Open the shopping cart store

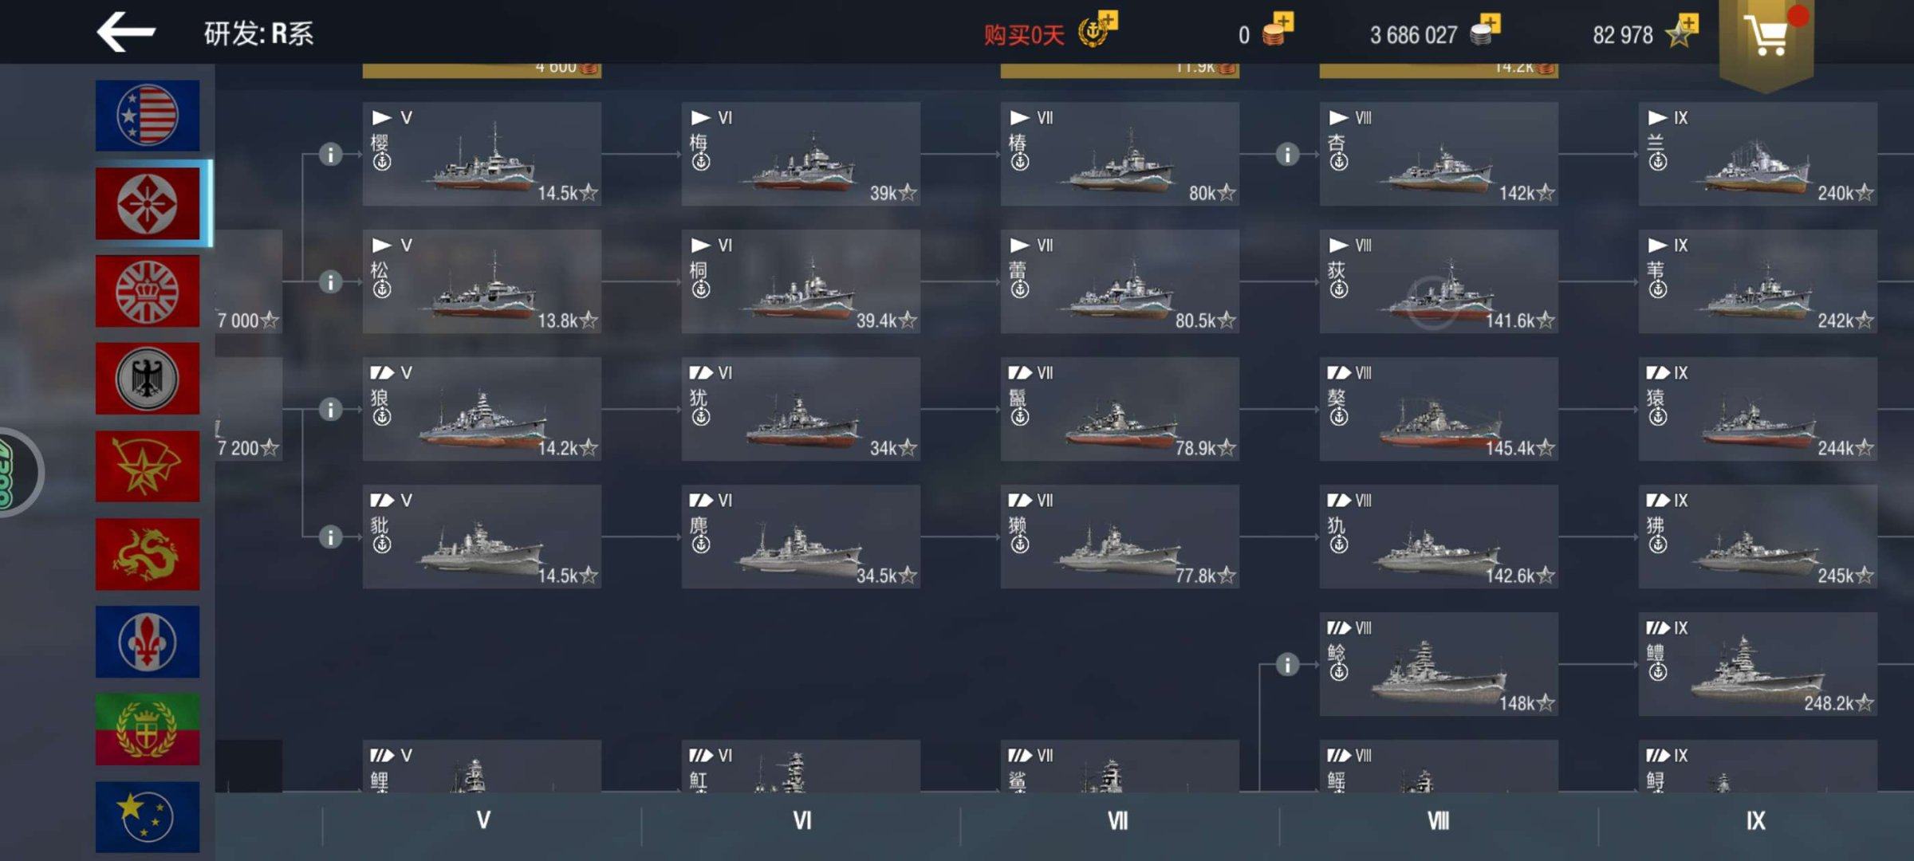click(1766, 36)
